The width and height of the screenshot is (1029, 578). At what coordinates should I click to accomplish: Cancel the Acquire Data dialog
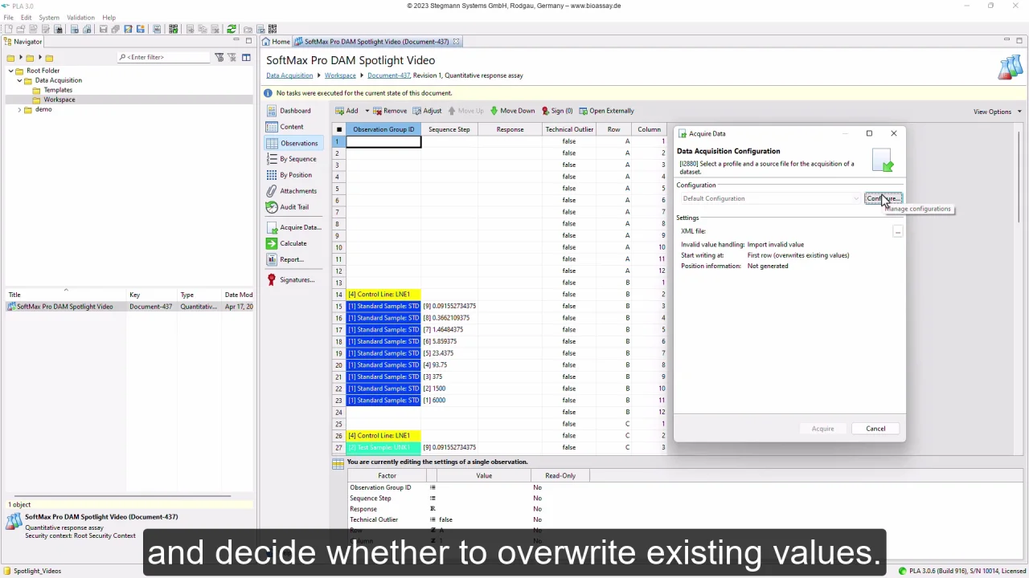coord(875,429)
